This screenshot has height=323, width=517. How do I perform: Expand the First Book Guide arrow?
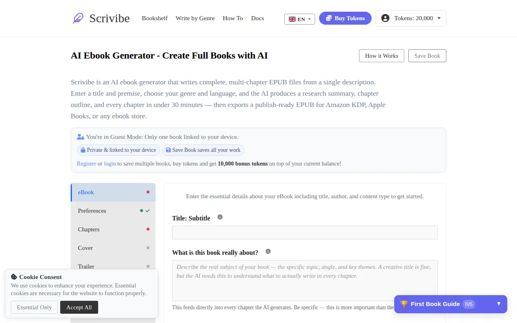[498, 304]
